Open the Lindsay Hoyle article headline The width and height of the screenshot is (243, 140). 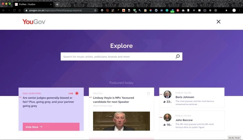(114, 100)
